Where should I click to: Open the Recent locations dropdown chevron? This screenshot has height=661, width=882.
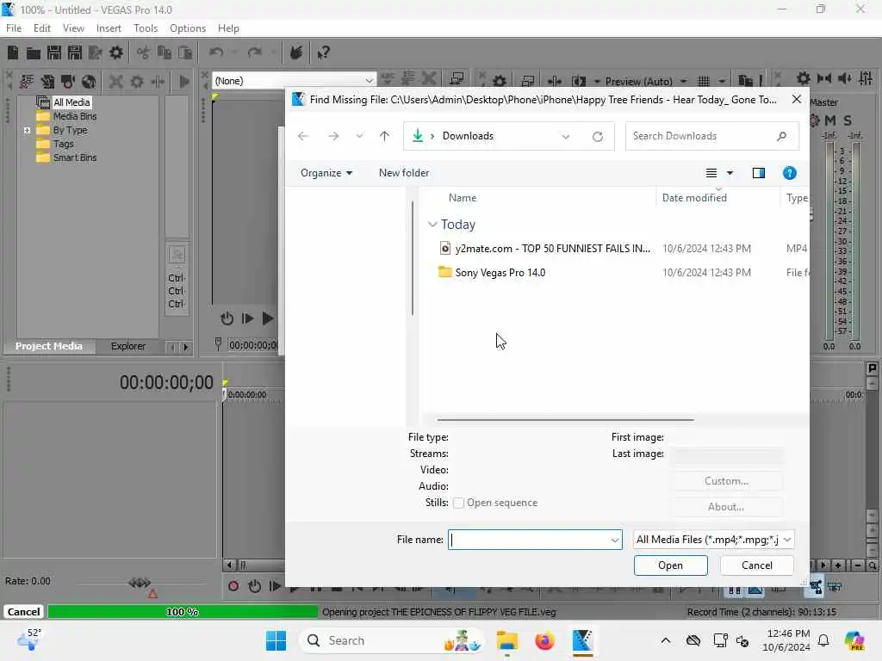tap(359, 136)
